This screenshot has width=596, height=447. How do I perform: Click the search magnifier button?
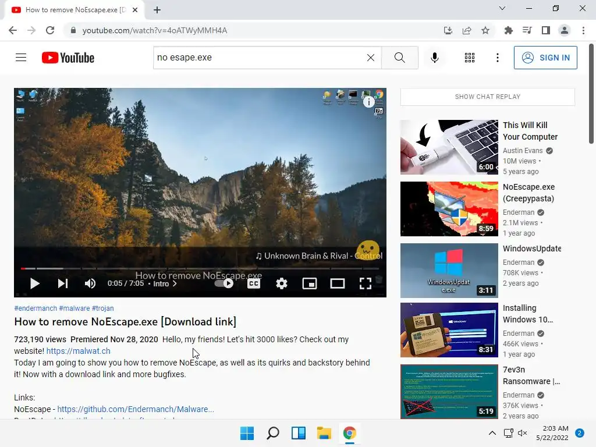399,58
